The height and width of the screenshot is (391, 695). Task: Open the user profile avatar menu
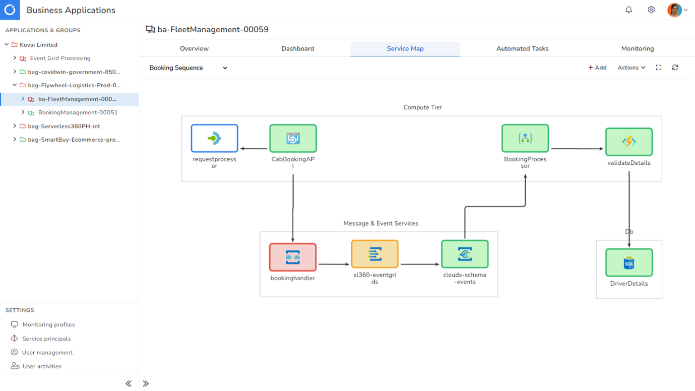[x=677, y=10]
